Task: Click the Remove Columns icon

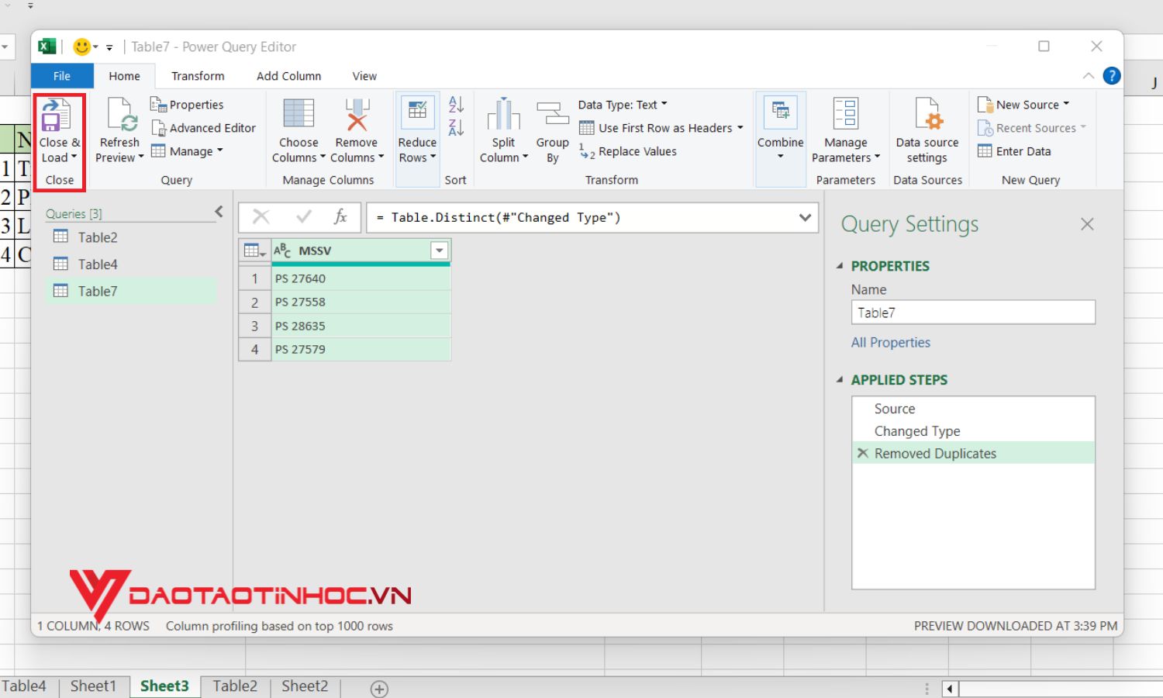Action: [x=357, y=115]
